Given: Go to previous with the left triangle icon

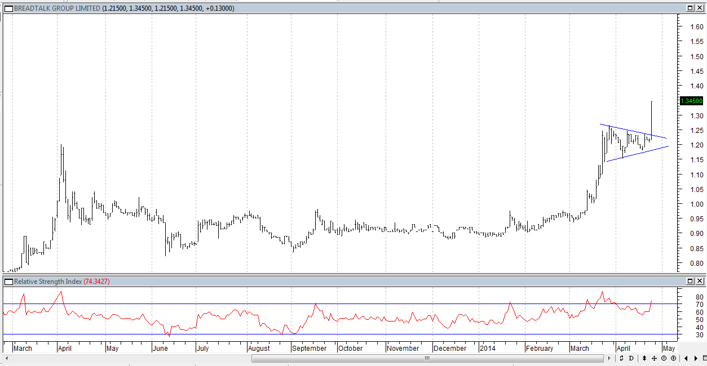Looking at the screenshot, I should click(686, 358).
